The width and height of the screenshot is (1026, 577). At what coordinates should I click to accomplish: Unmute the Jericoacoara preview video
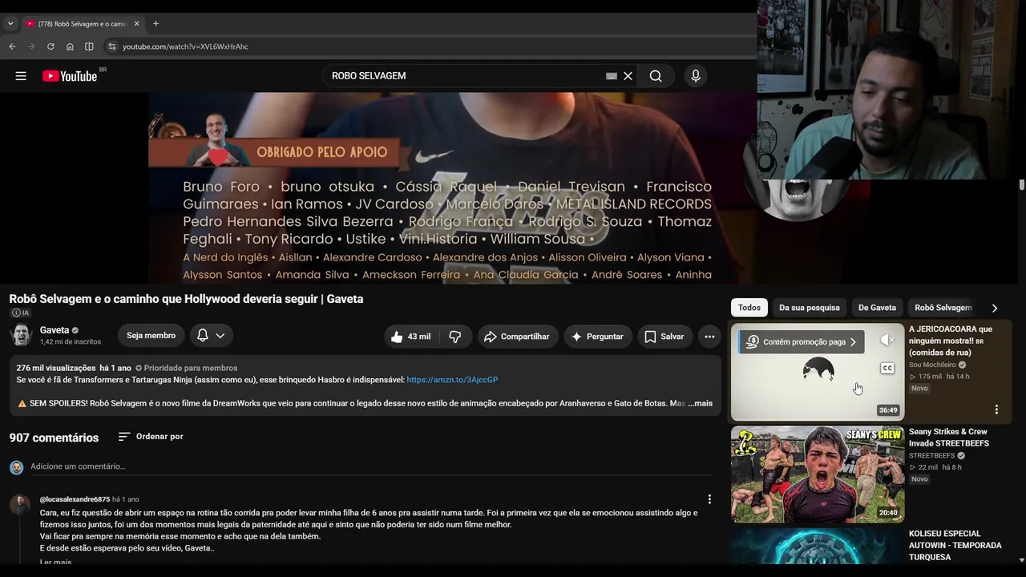pyautogui.click(x=887, y=341)
